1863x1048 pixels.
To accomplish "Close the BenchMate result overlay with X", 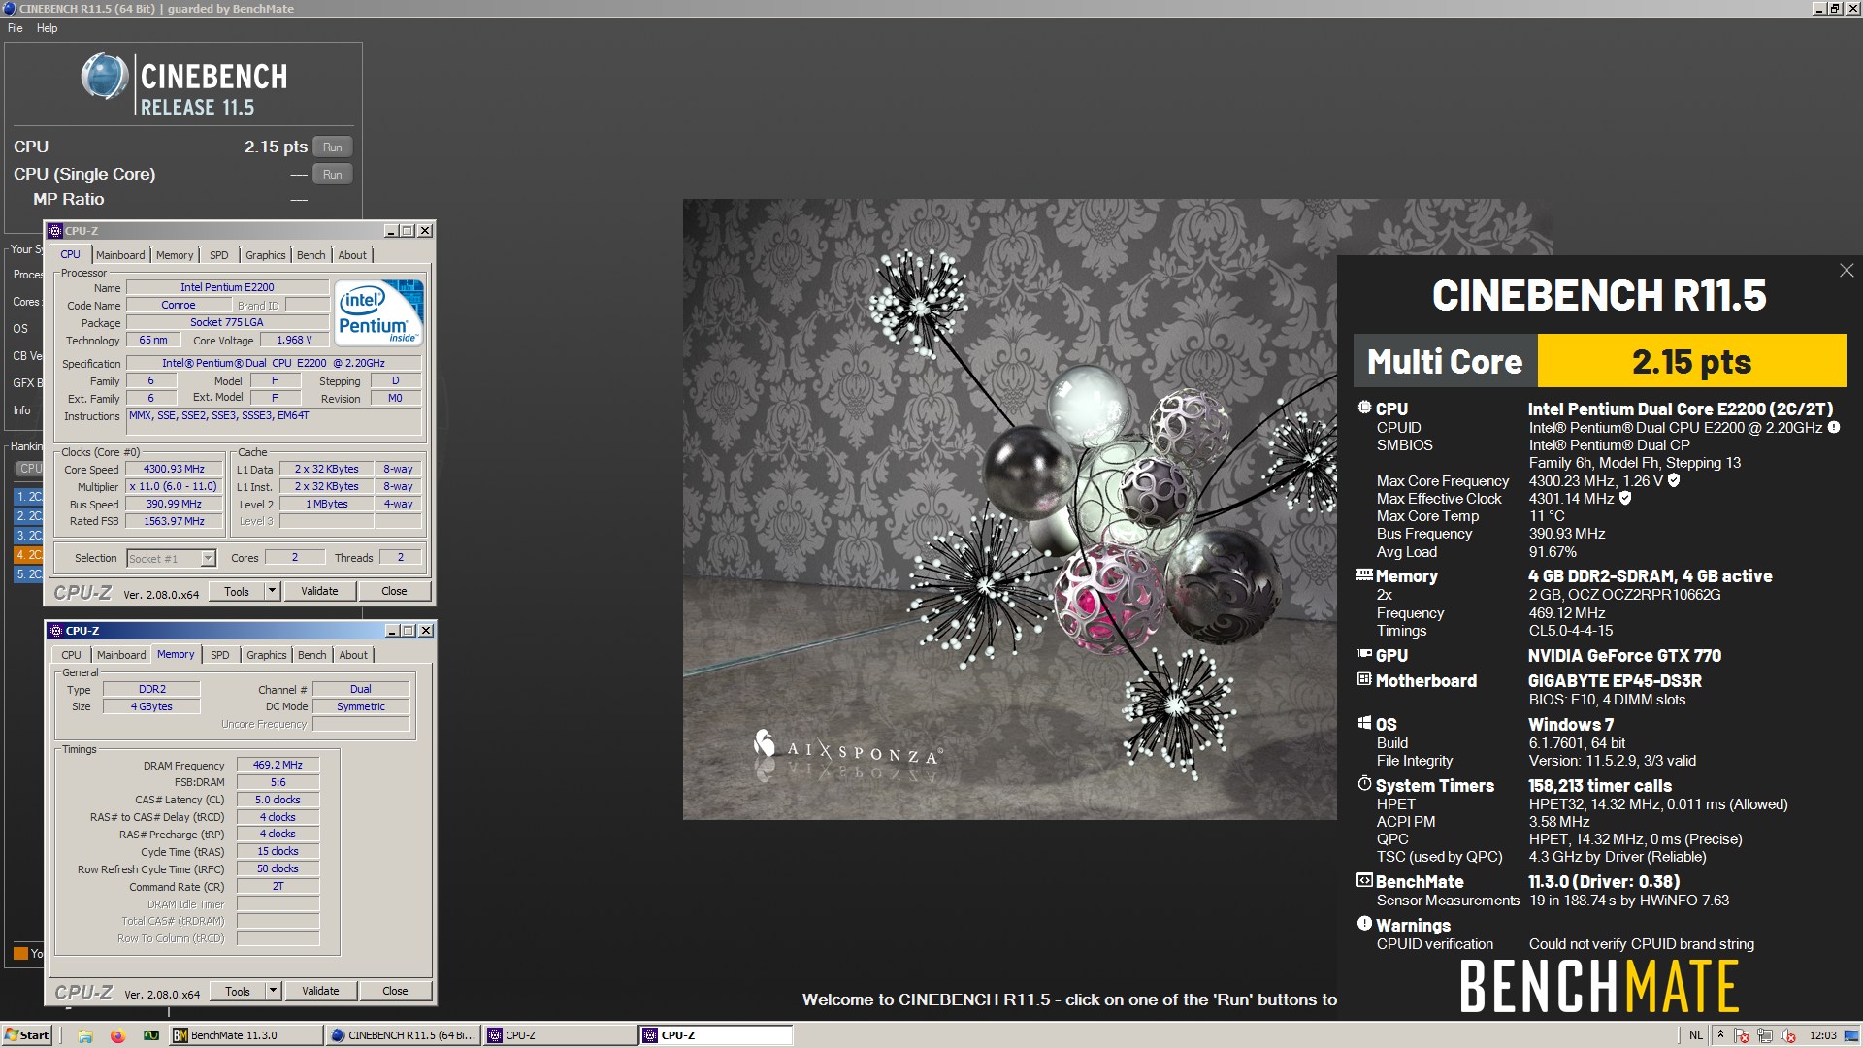I will (1846, 271).
